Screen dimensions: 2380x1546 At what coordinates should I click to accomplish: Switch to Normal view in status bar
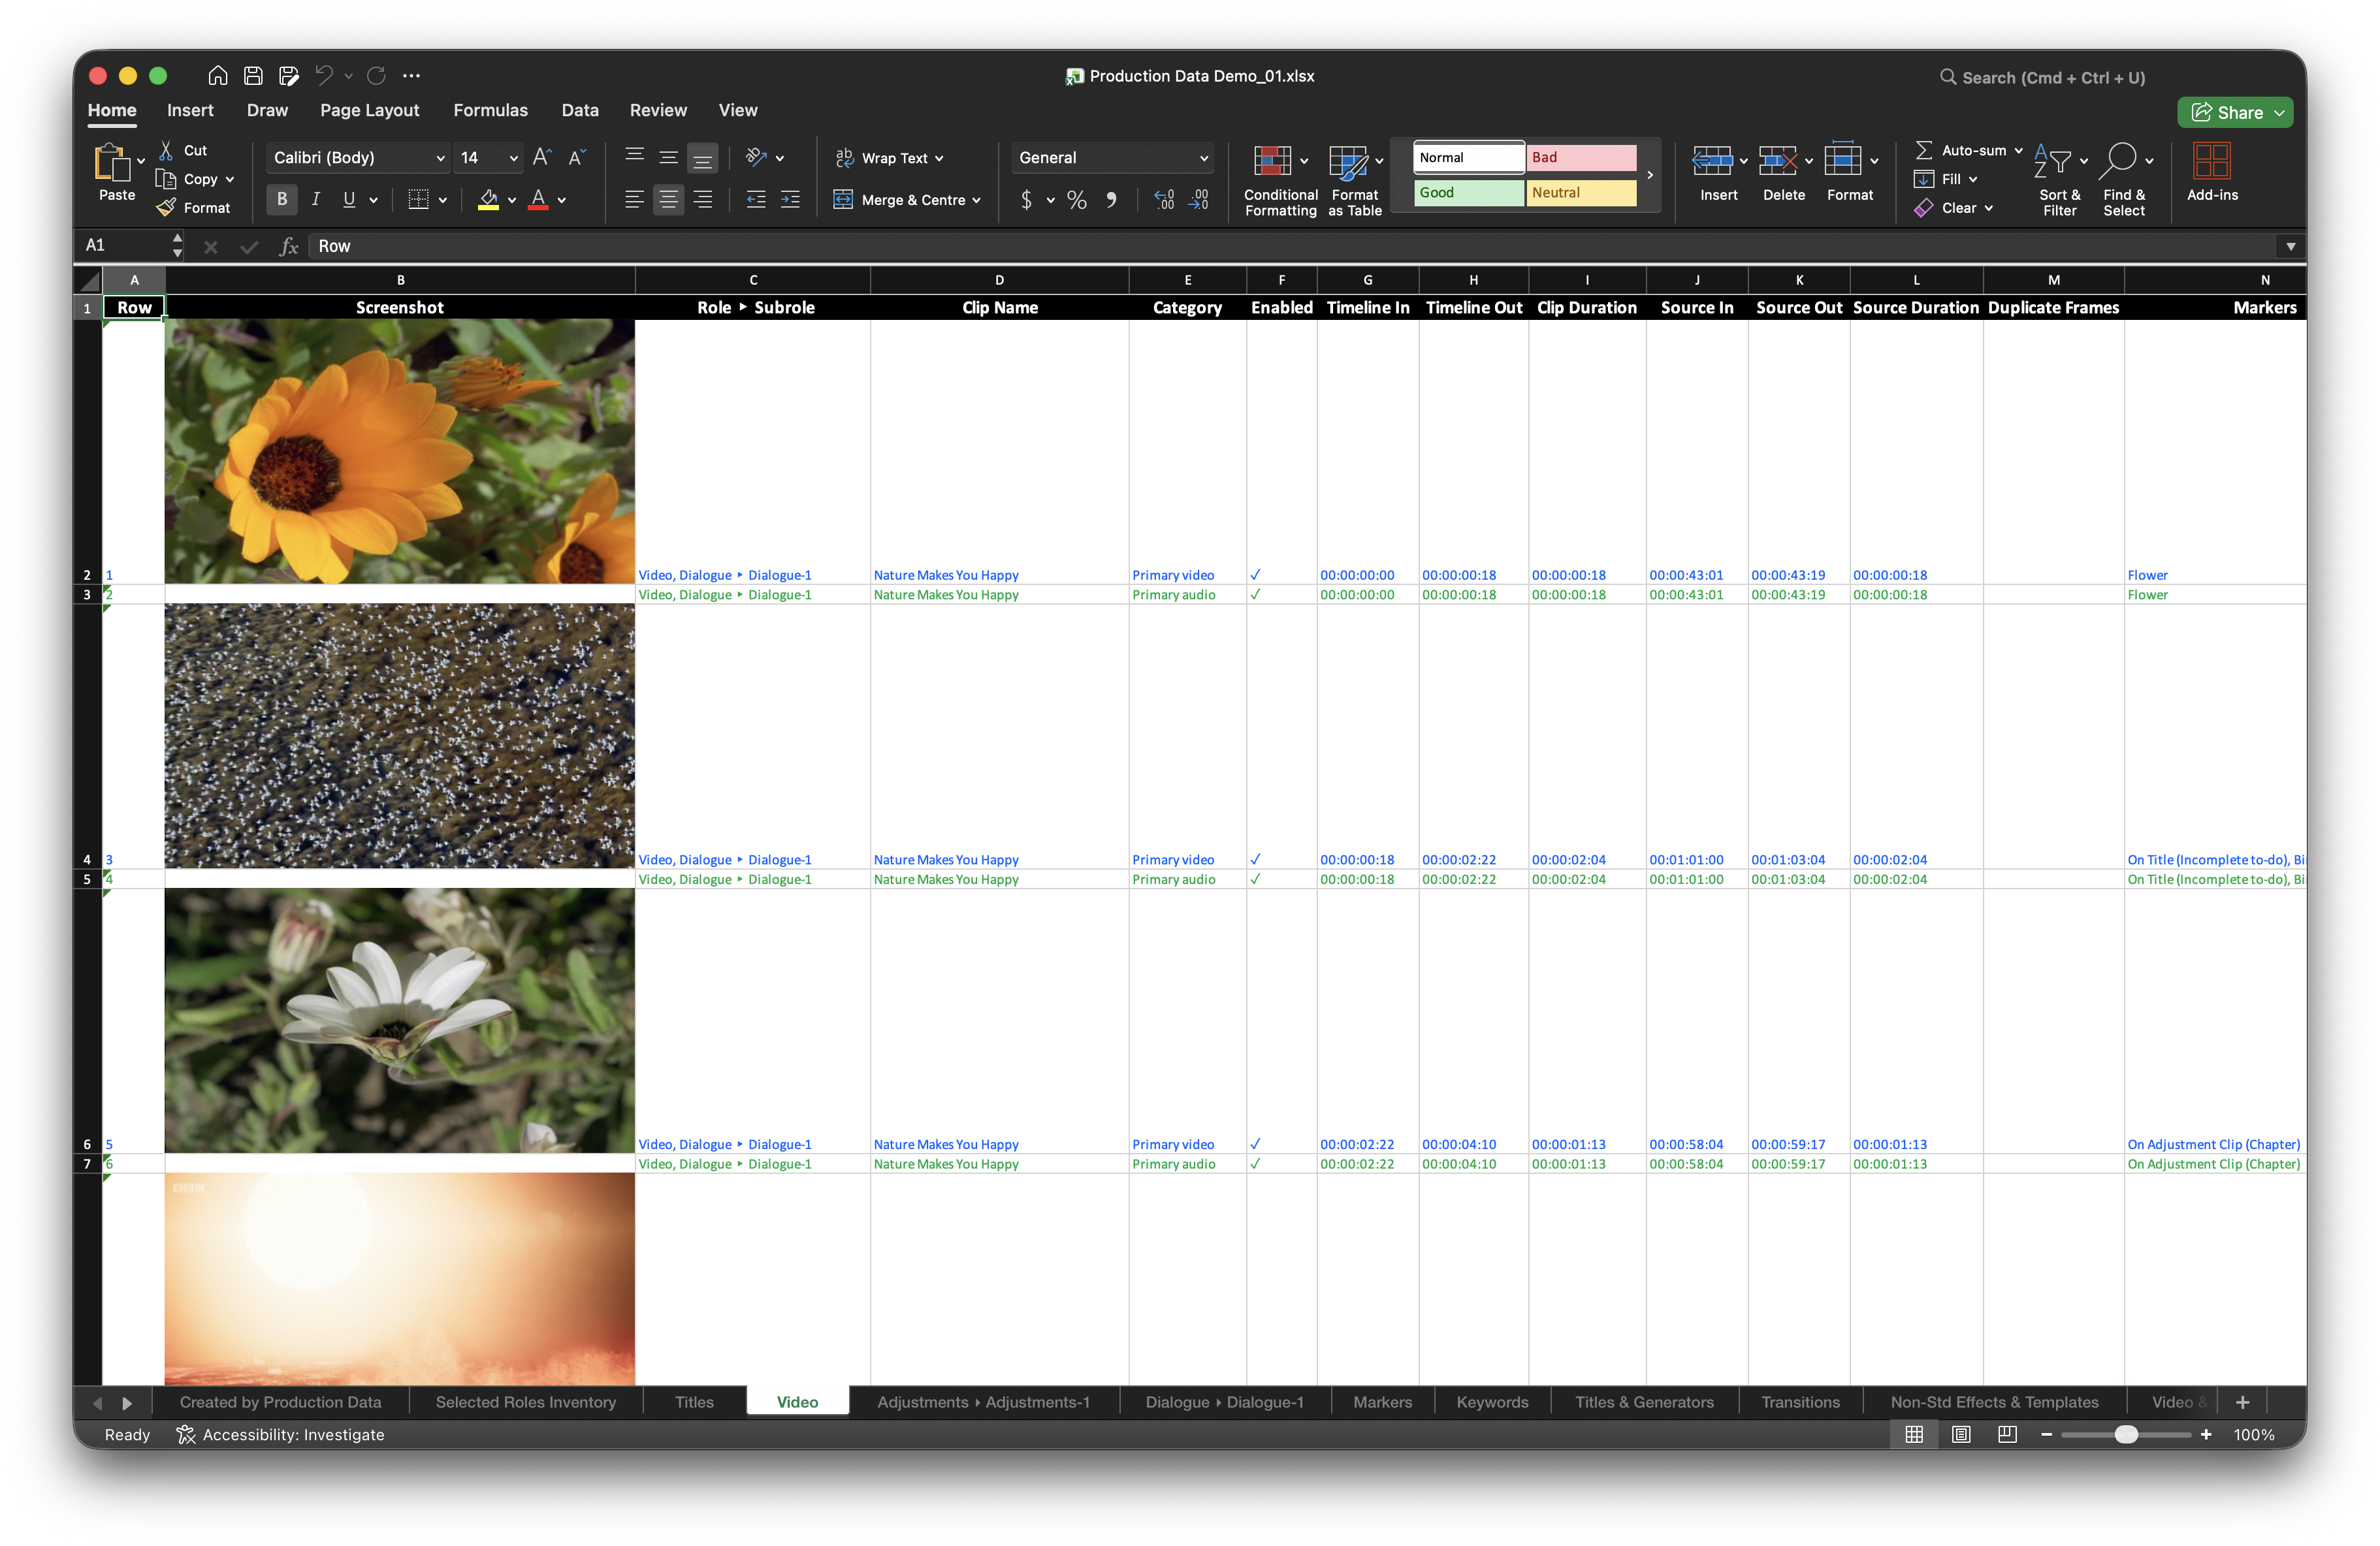[1914, 1434]
